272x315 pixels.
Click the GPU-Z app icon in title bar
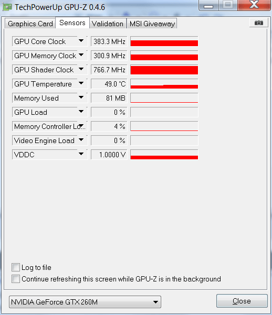7,7
